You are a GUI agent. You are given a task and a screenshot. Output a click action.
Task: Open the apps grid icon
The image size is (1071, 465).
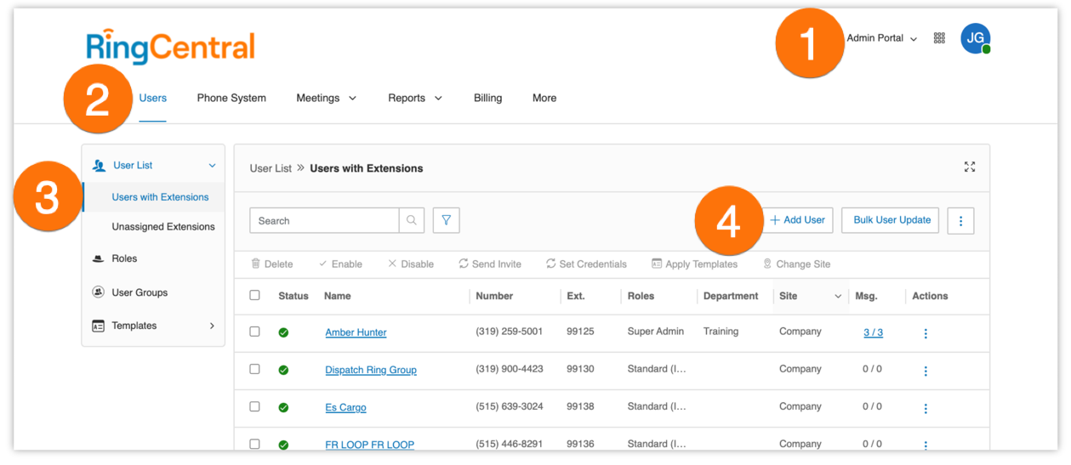coord(939,38)
